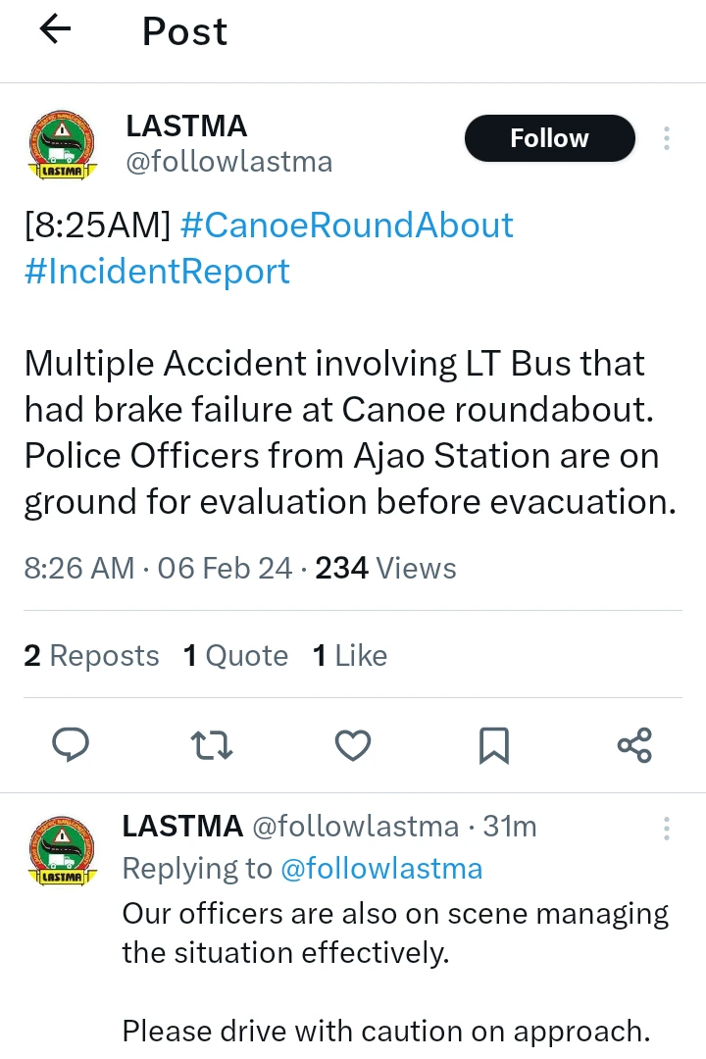Open the #IncidentReport hashtag
706x1059 pixels.
tap(158, 272)
